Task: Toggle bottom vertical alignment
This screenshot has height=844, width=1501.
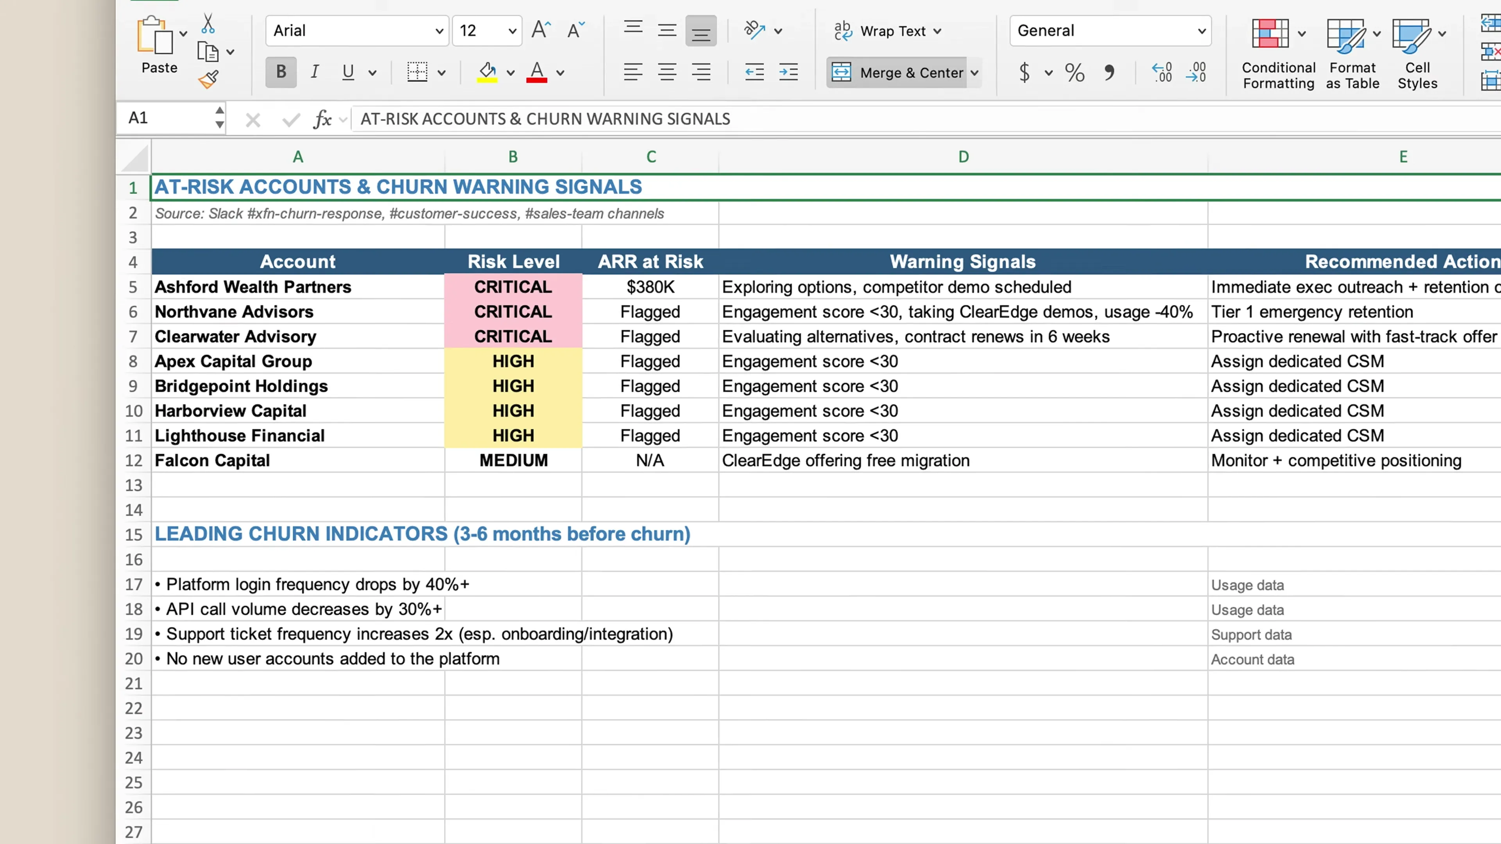Action: pyautogui.click(x=701, y=30)
